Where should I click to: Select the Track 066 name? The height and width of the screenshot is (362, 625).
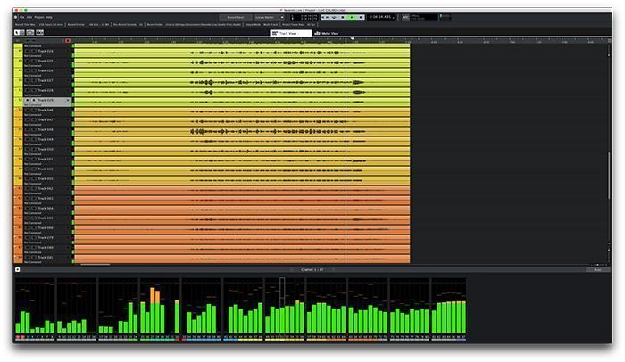click(46, 227)
